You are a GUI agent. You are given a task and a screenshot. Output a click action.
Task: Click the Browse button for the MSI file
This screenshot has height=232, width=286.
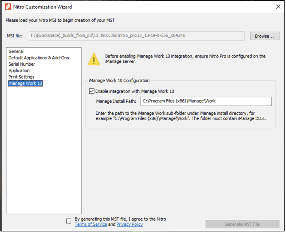(264, 36)
